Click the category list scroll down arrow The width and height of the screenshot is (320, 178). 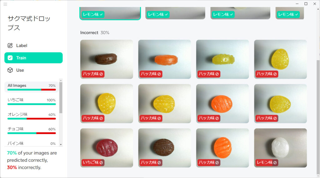[x=61, y=144]
